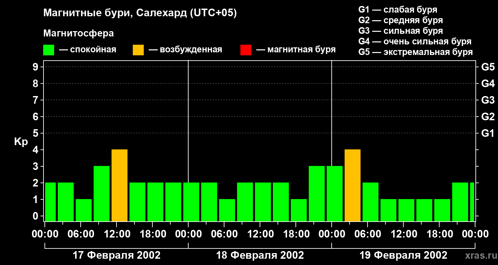Click the 18:00 time label for 19 Февраля
The height and width of the screenshot is (265, 498).
439,234
